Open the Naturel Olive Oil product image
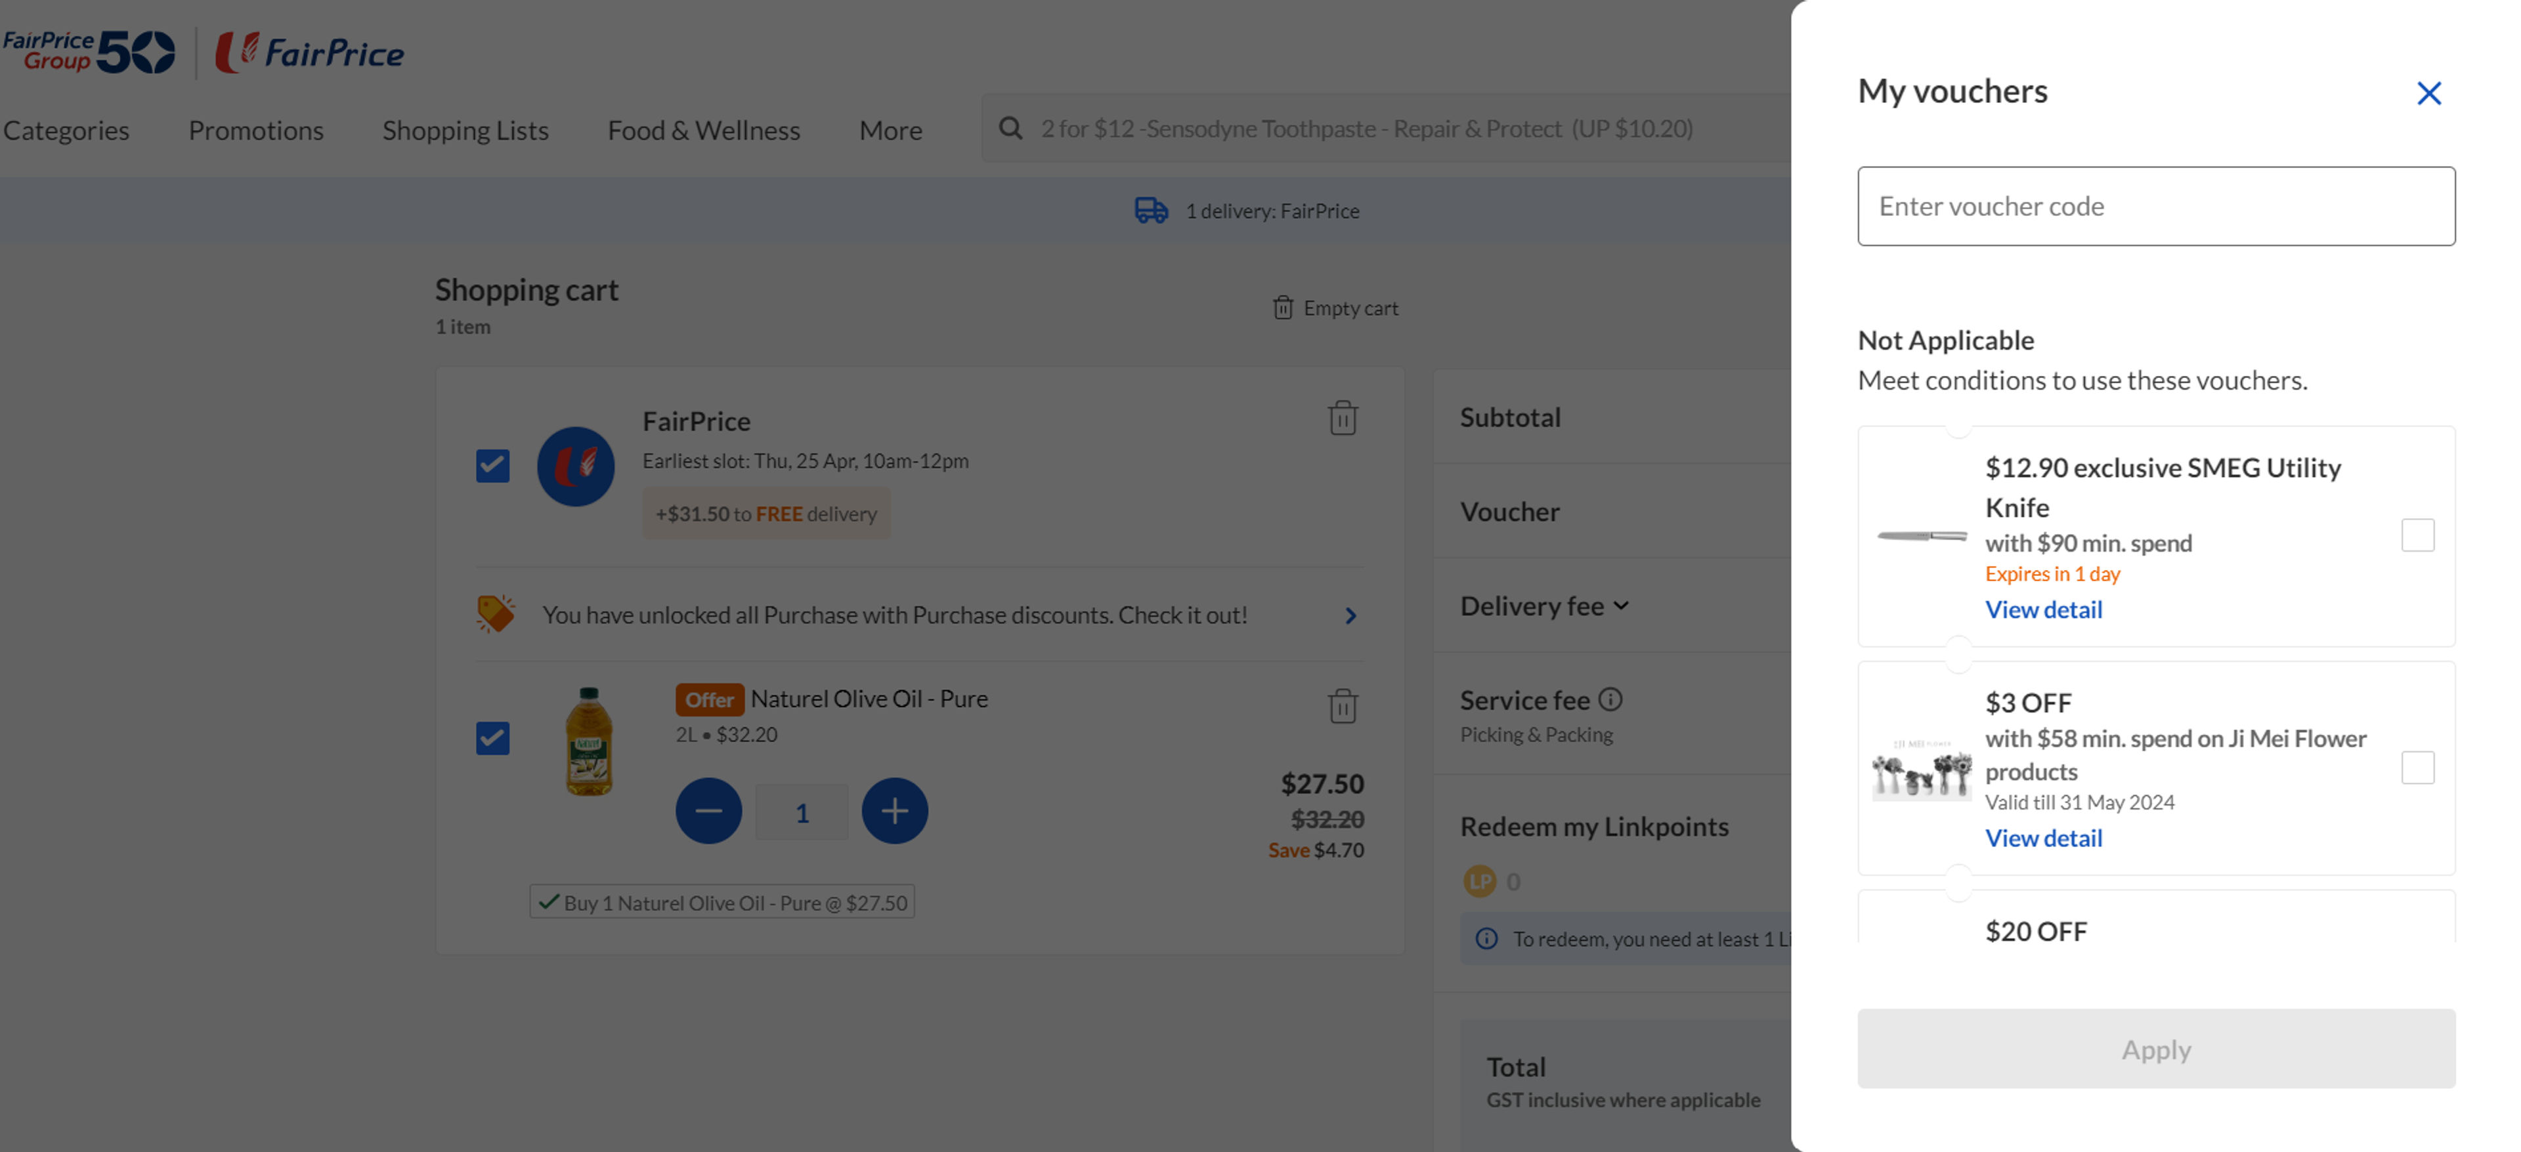 tap(588, 740)
